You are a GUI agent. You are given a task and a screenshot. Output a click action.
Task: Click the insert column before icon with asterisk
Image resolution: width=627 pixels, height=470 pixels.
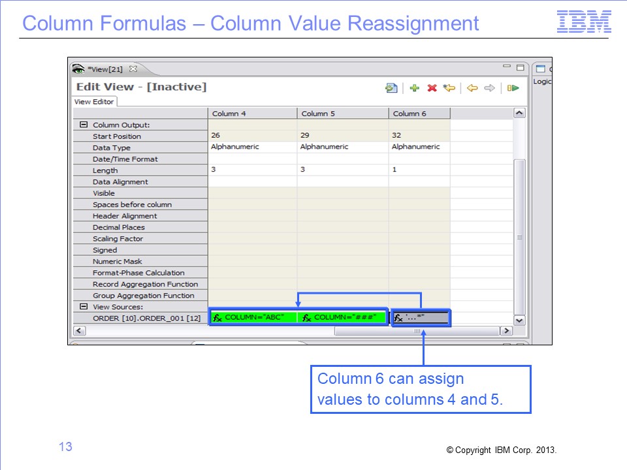[449, 88]
